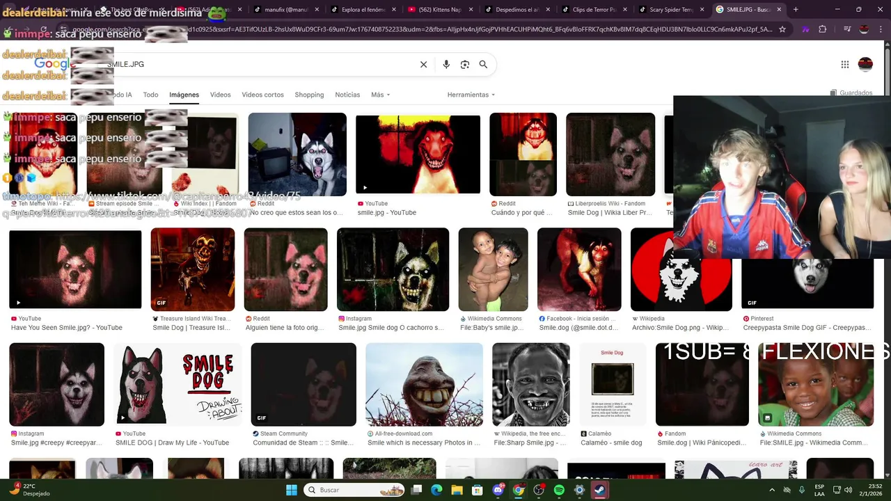Show hidden system tray icons

(771, 490)
